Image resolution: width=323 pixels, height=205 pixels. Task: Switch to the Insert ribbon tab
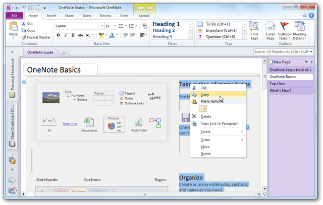[51, 16]
